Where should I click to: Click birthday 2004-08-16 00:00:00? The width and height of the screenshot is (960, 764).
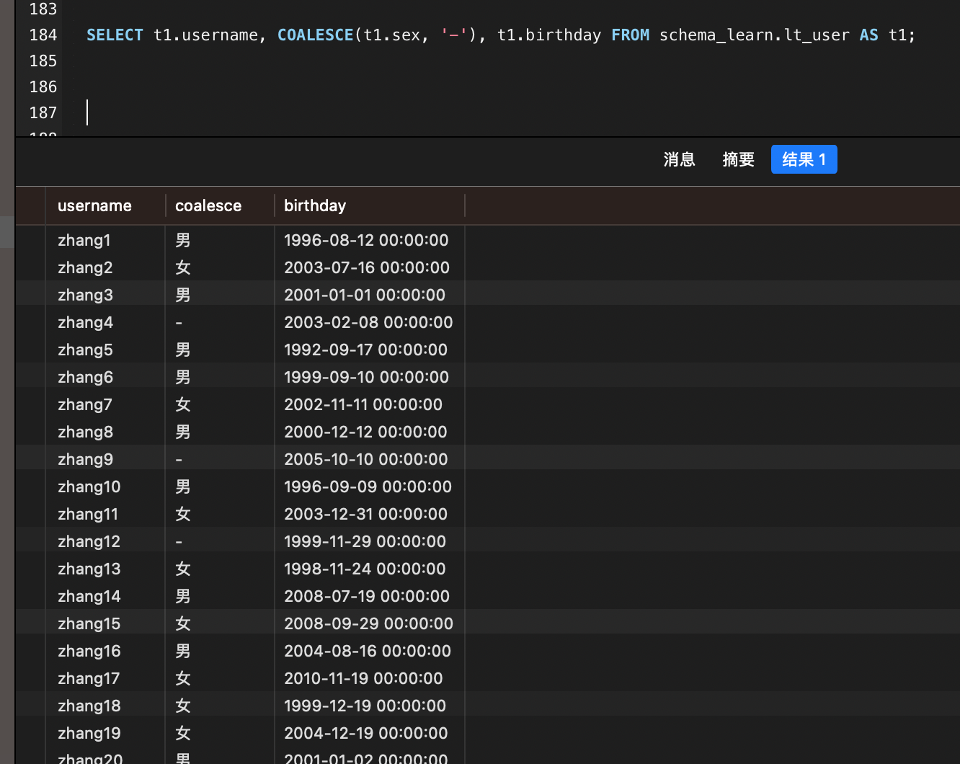point(368,651)
